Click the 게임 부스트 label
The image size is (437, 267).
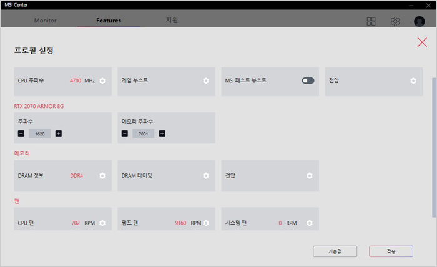[135, 80]
